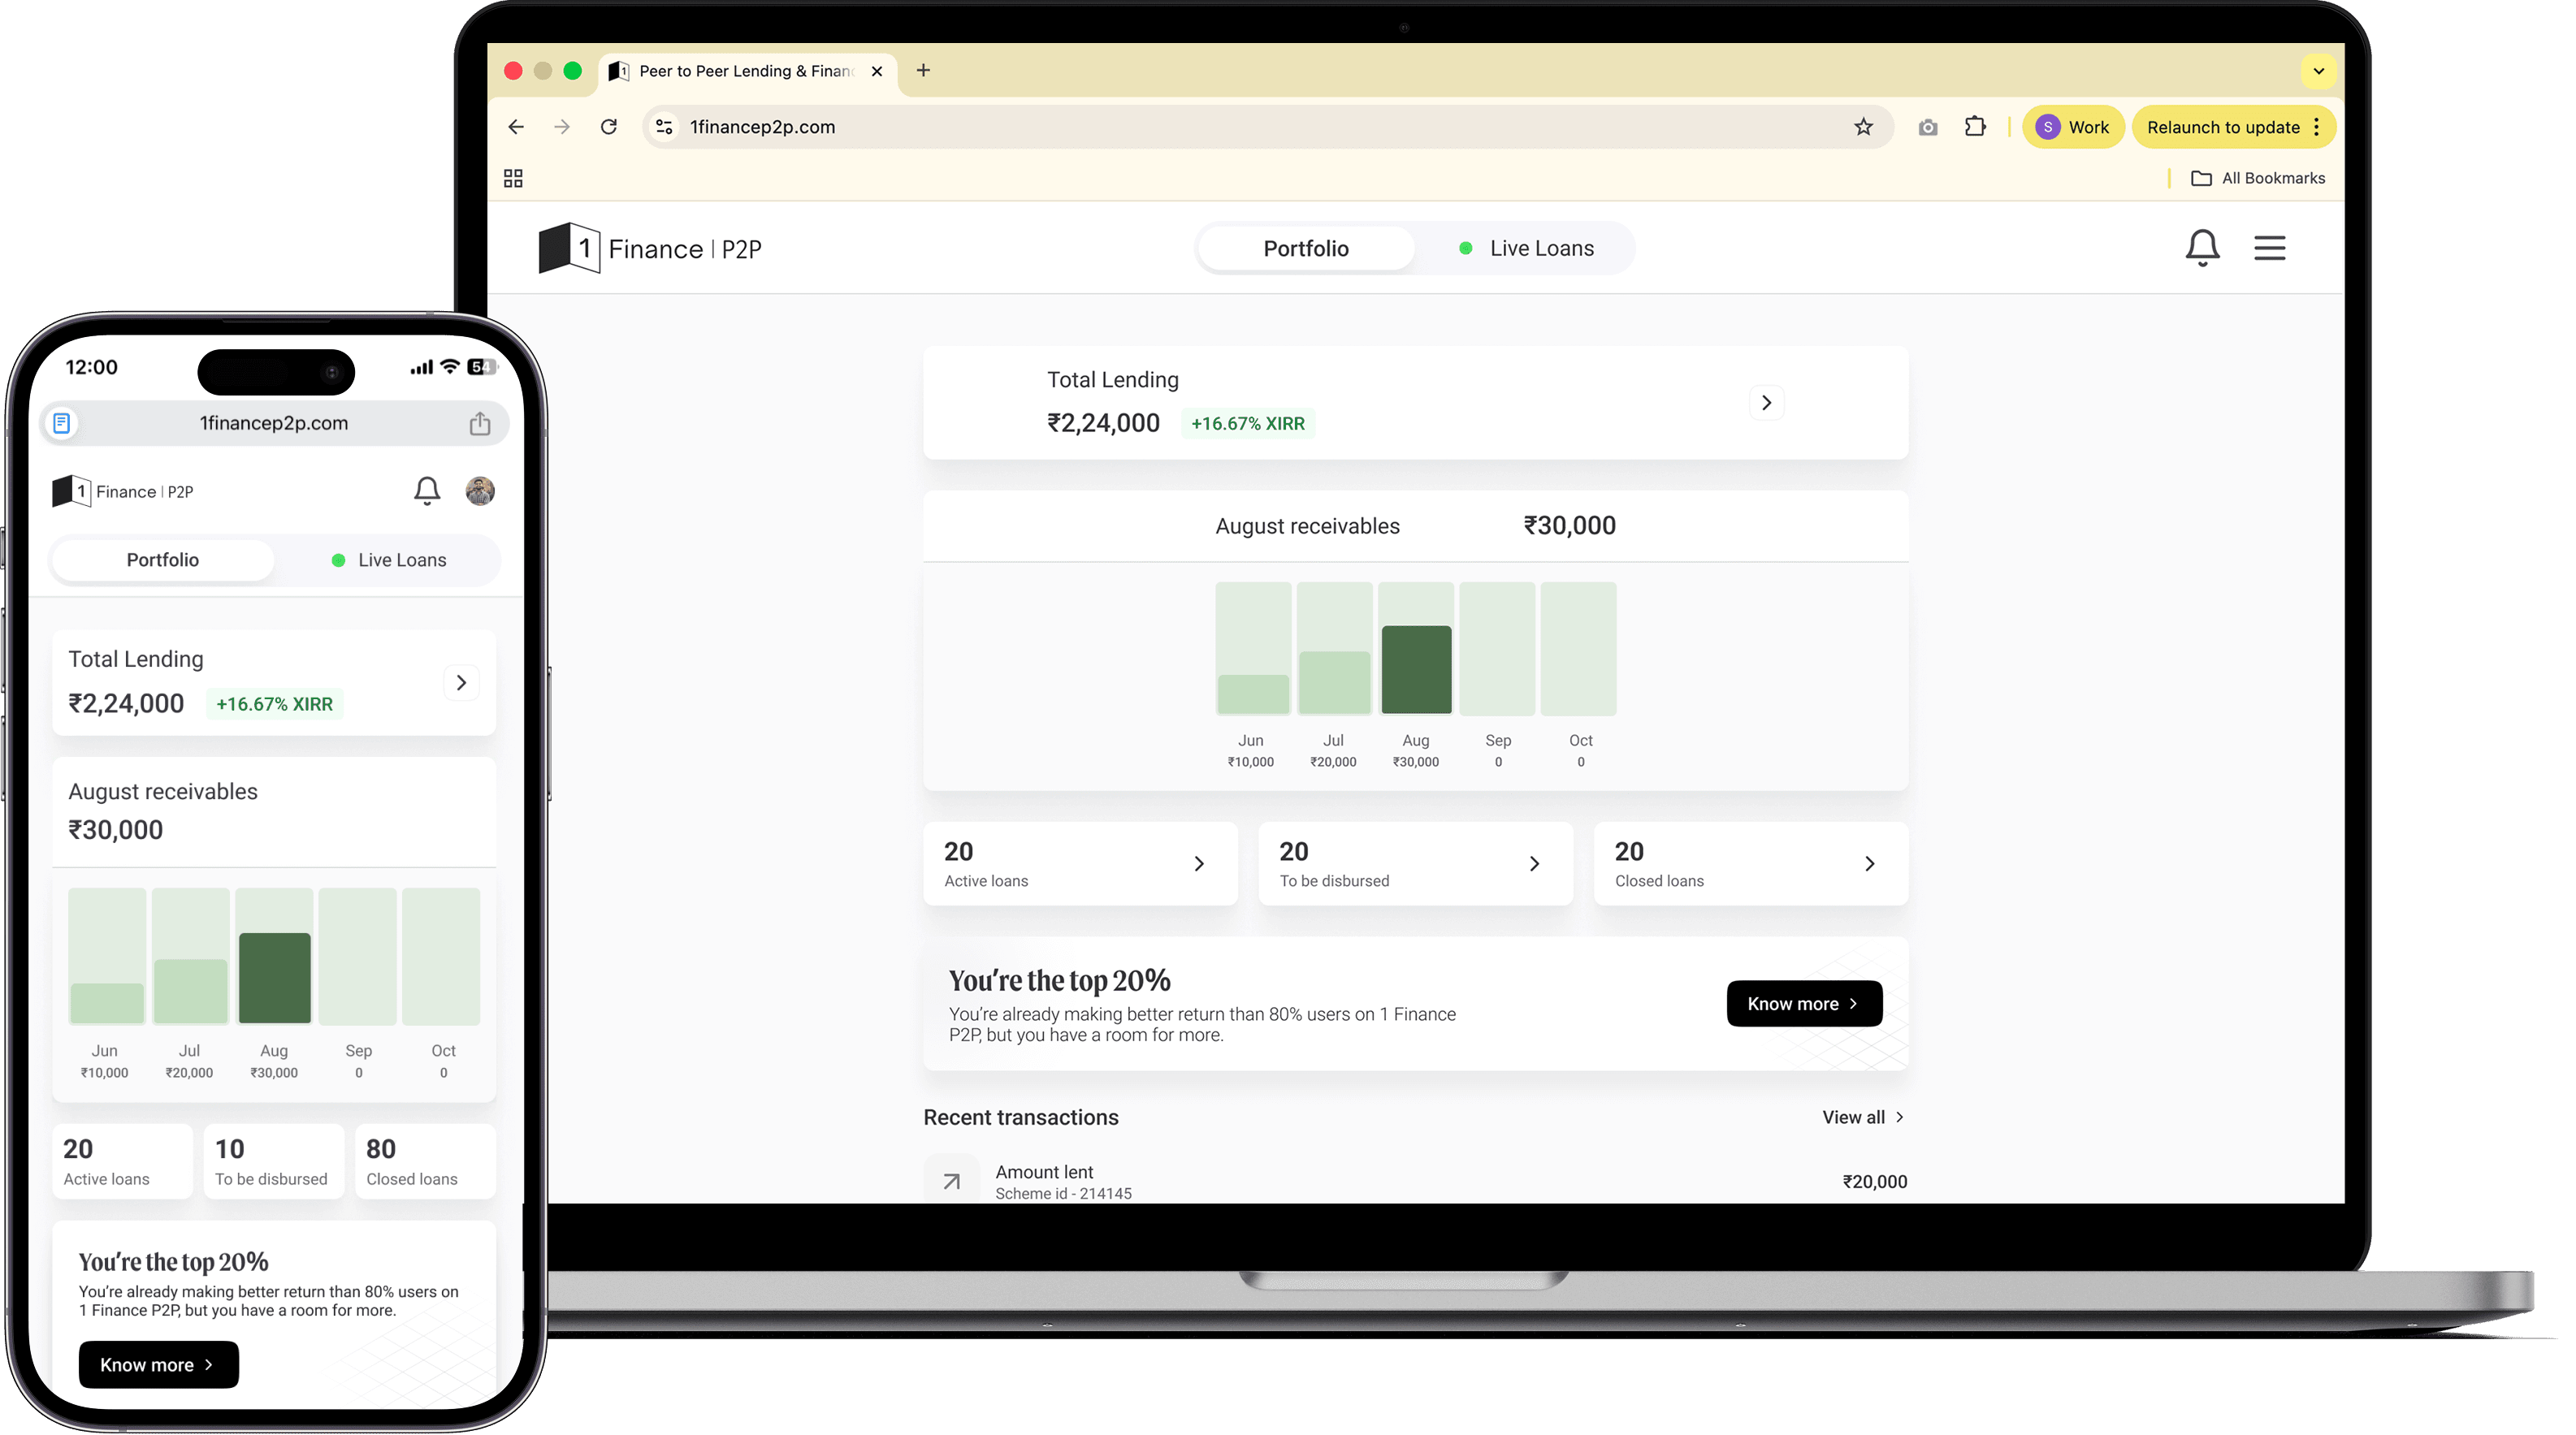Open the Extensions puzzle icon
The image size is (2576, 1435).
tap(1975, 126)
